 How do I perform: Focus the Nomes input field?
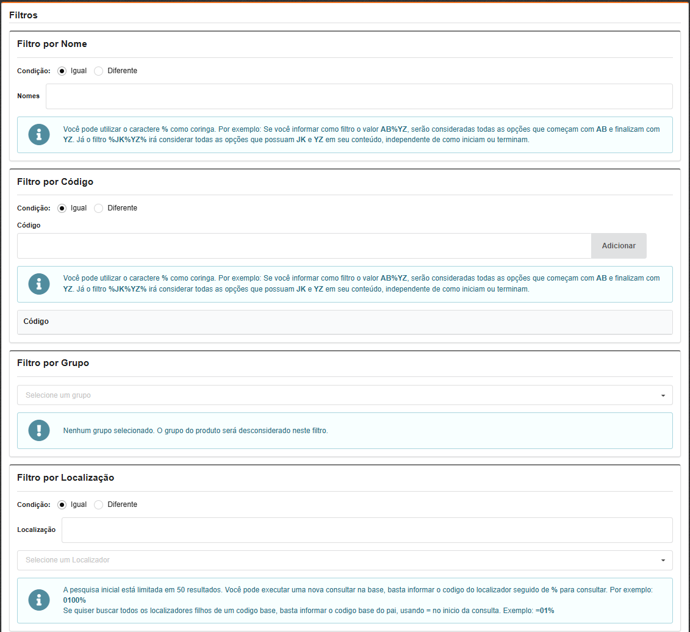[359, 96]
